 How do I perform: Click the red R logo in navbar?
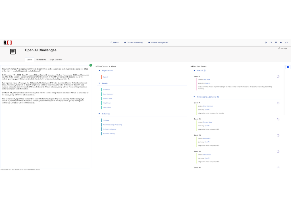tap(8, 43)
